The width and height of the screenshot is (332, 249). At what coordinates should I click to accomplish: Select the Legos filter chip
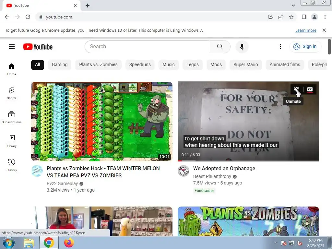pyautogui.click(x=193, y=65)
